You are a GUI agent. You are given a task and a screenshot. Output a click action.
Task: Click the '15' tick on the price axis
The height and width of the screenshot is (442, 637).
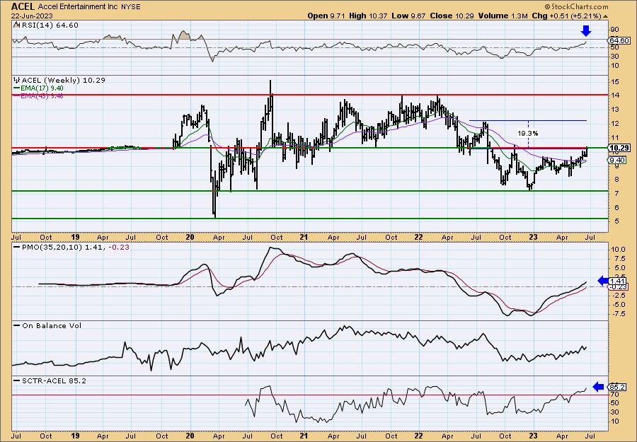coord(614,82)
